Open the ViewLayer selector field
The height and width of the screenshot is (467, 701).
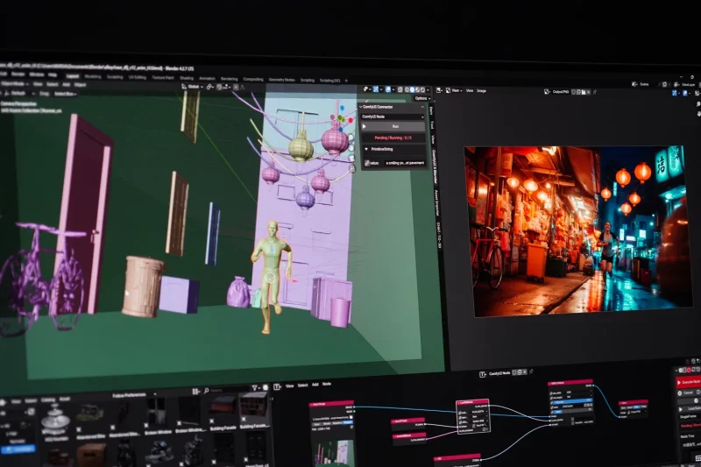tap(687, 84)
